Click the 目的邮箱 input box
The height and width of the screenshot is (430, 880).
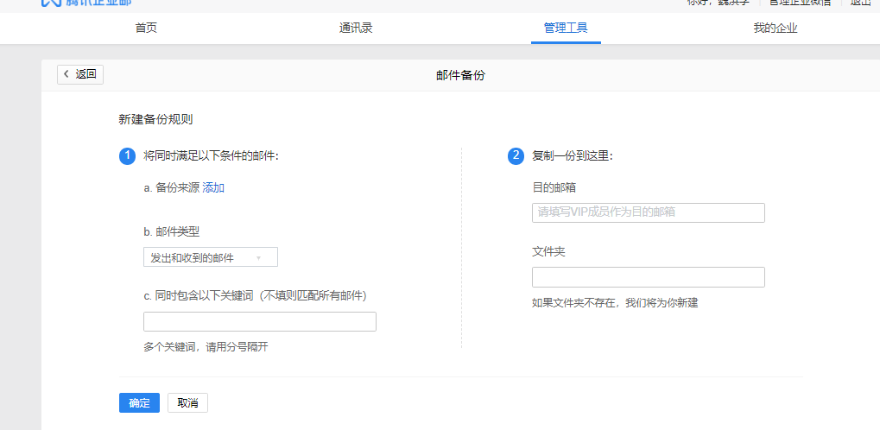point(648,212)
